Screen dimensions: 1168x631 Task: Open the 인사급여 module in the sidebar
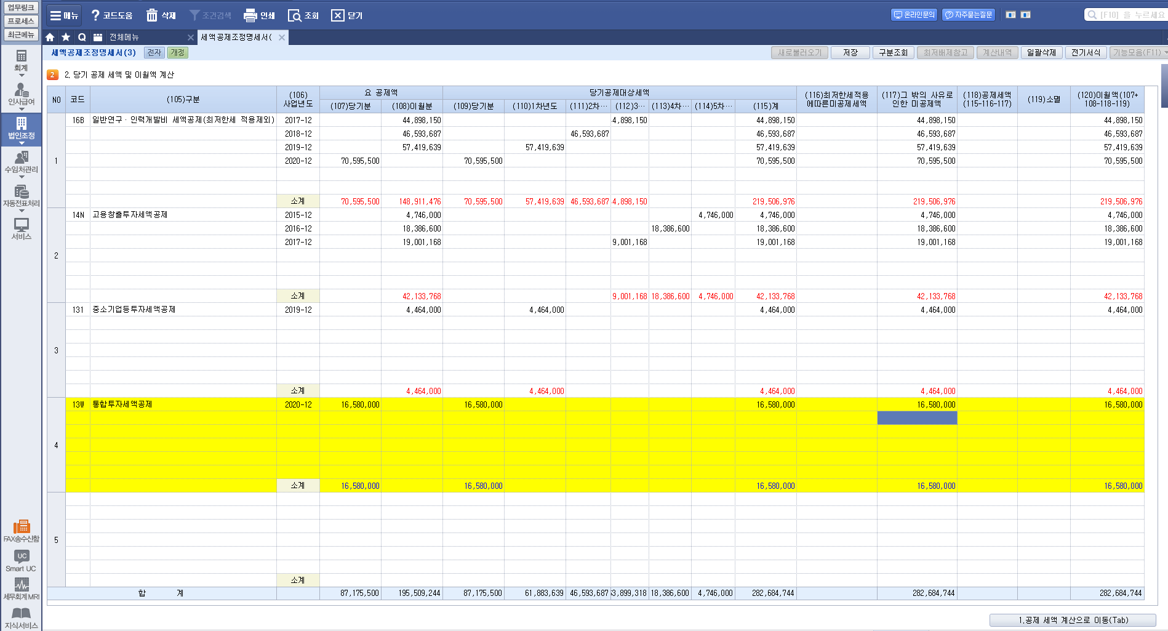coord(21,95)
